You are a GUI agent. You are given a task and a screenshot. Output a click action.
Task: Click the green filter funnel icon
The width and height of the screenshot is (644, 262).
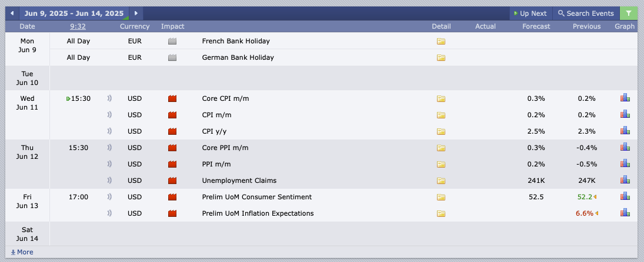point(628,13)
